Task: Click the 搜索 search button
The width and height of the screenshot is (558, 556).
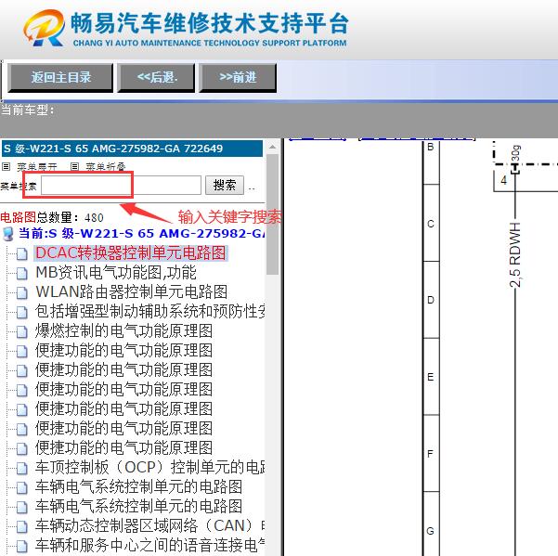Action: (x=225, y=185)
